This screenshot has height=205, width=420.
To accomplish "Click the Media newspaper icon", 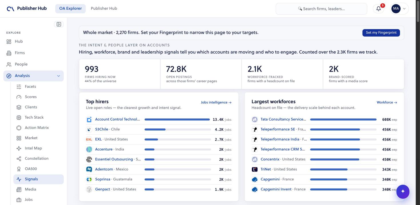I will [19, 189].
